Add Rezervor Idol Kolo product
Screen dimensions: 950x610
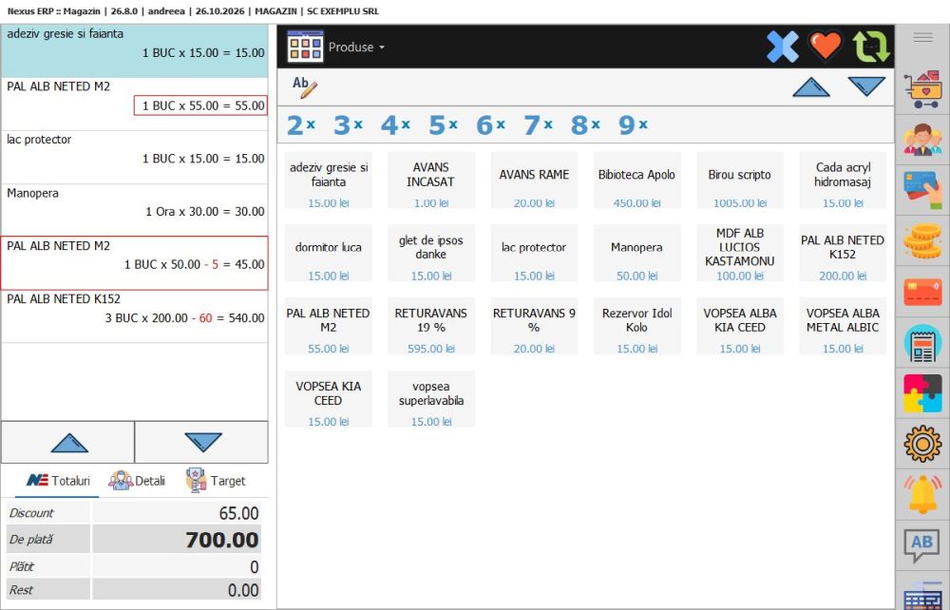click(636, 326)
